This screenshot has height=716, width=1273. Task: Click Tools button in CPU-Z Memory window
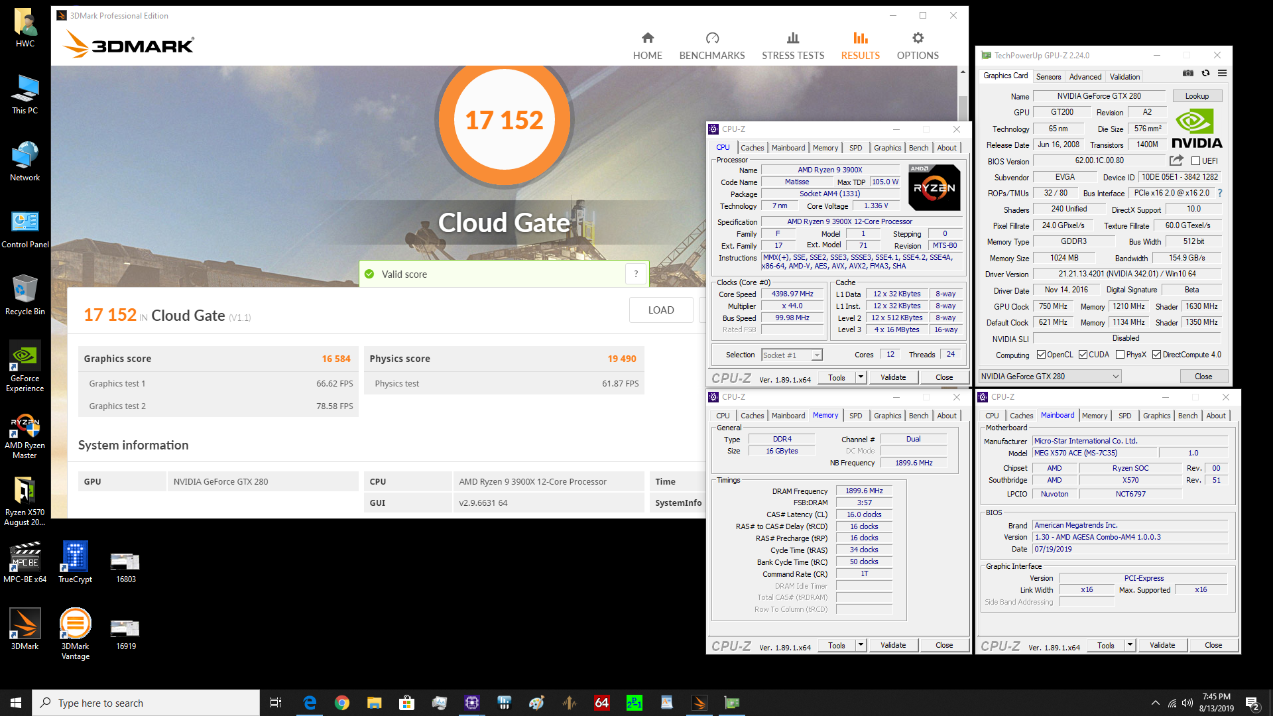[x=837, y=645]
